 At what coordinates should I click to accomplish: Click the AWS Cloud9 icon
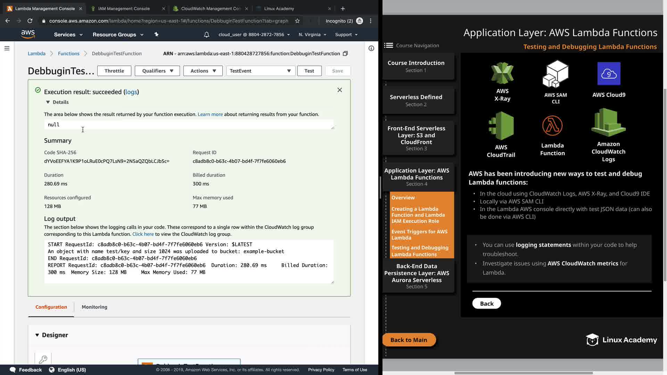point(609,74)
